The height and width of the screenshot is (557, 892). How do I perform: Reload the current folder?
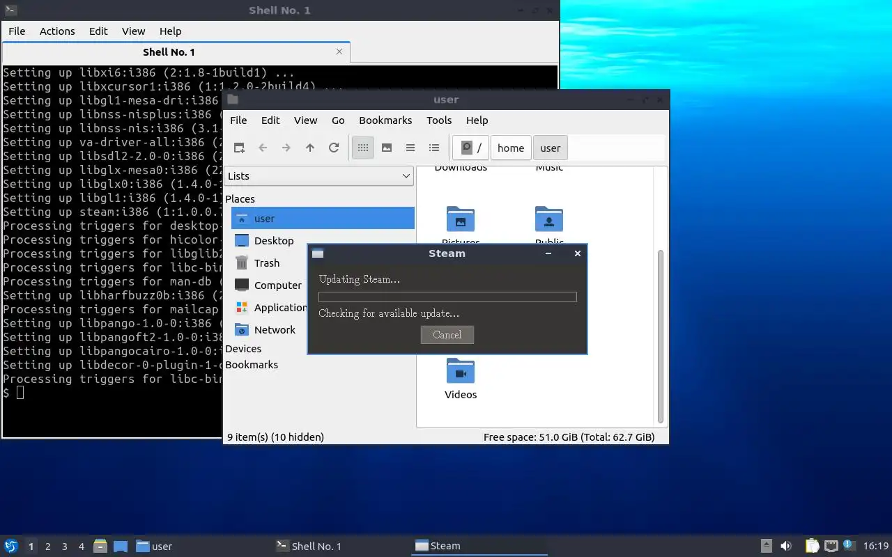point(334,148)
